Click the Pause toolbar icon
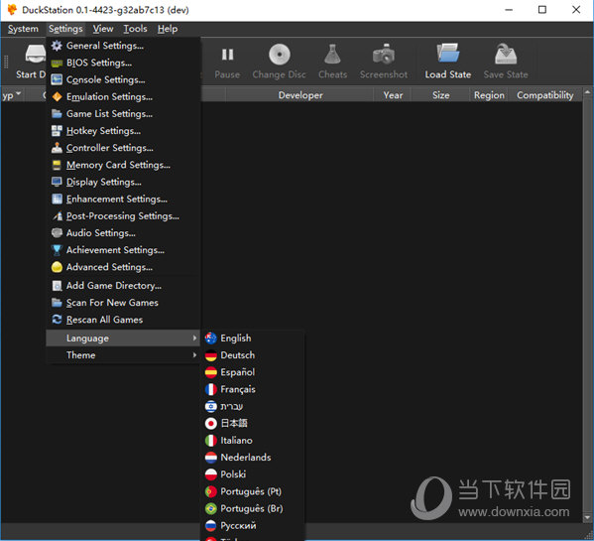Screen dimensions: 594x541 227,55
